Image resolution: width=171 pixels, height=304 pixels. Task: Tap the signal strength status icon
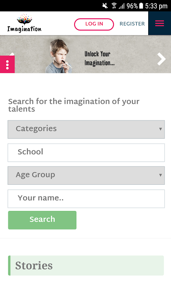pos(122,6)
